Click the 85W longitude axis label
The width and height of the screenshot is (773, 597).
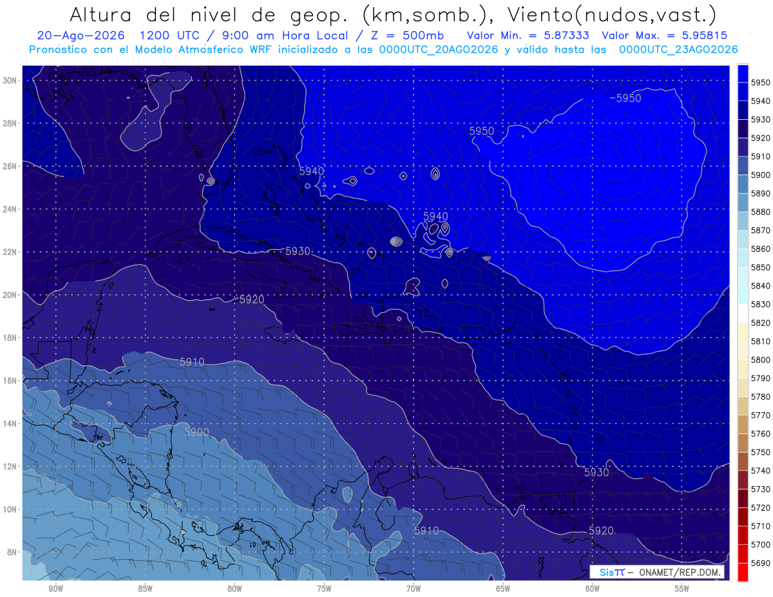pos(145,589)
